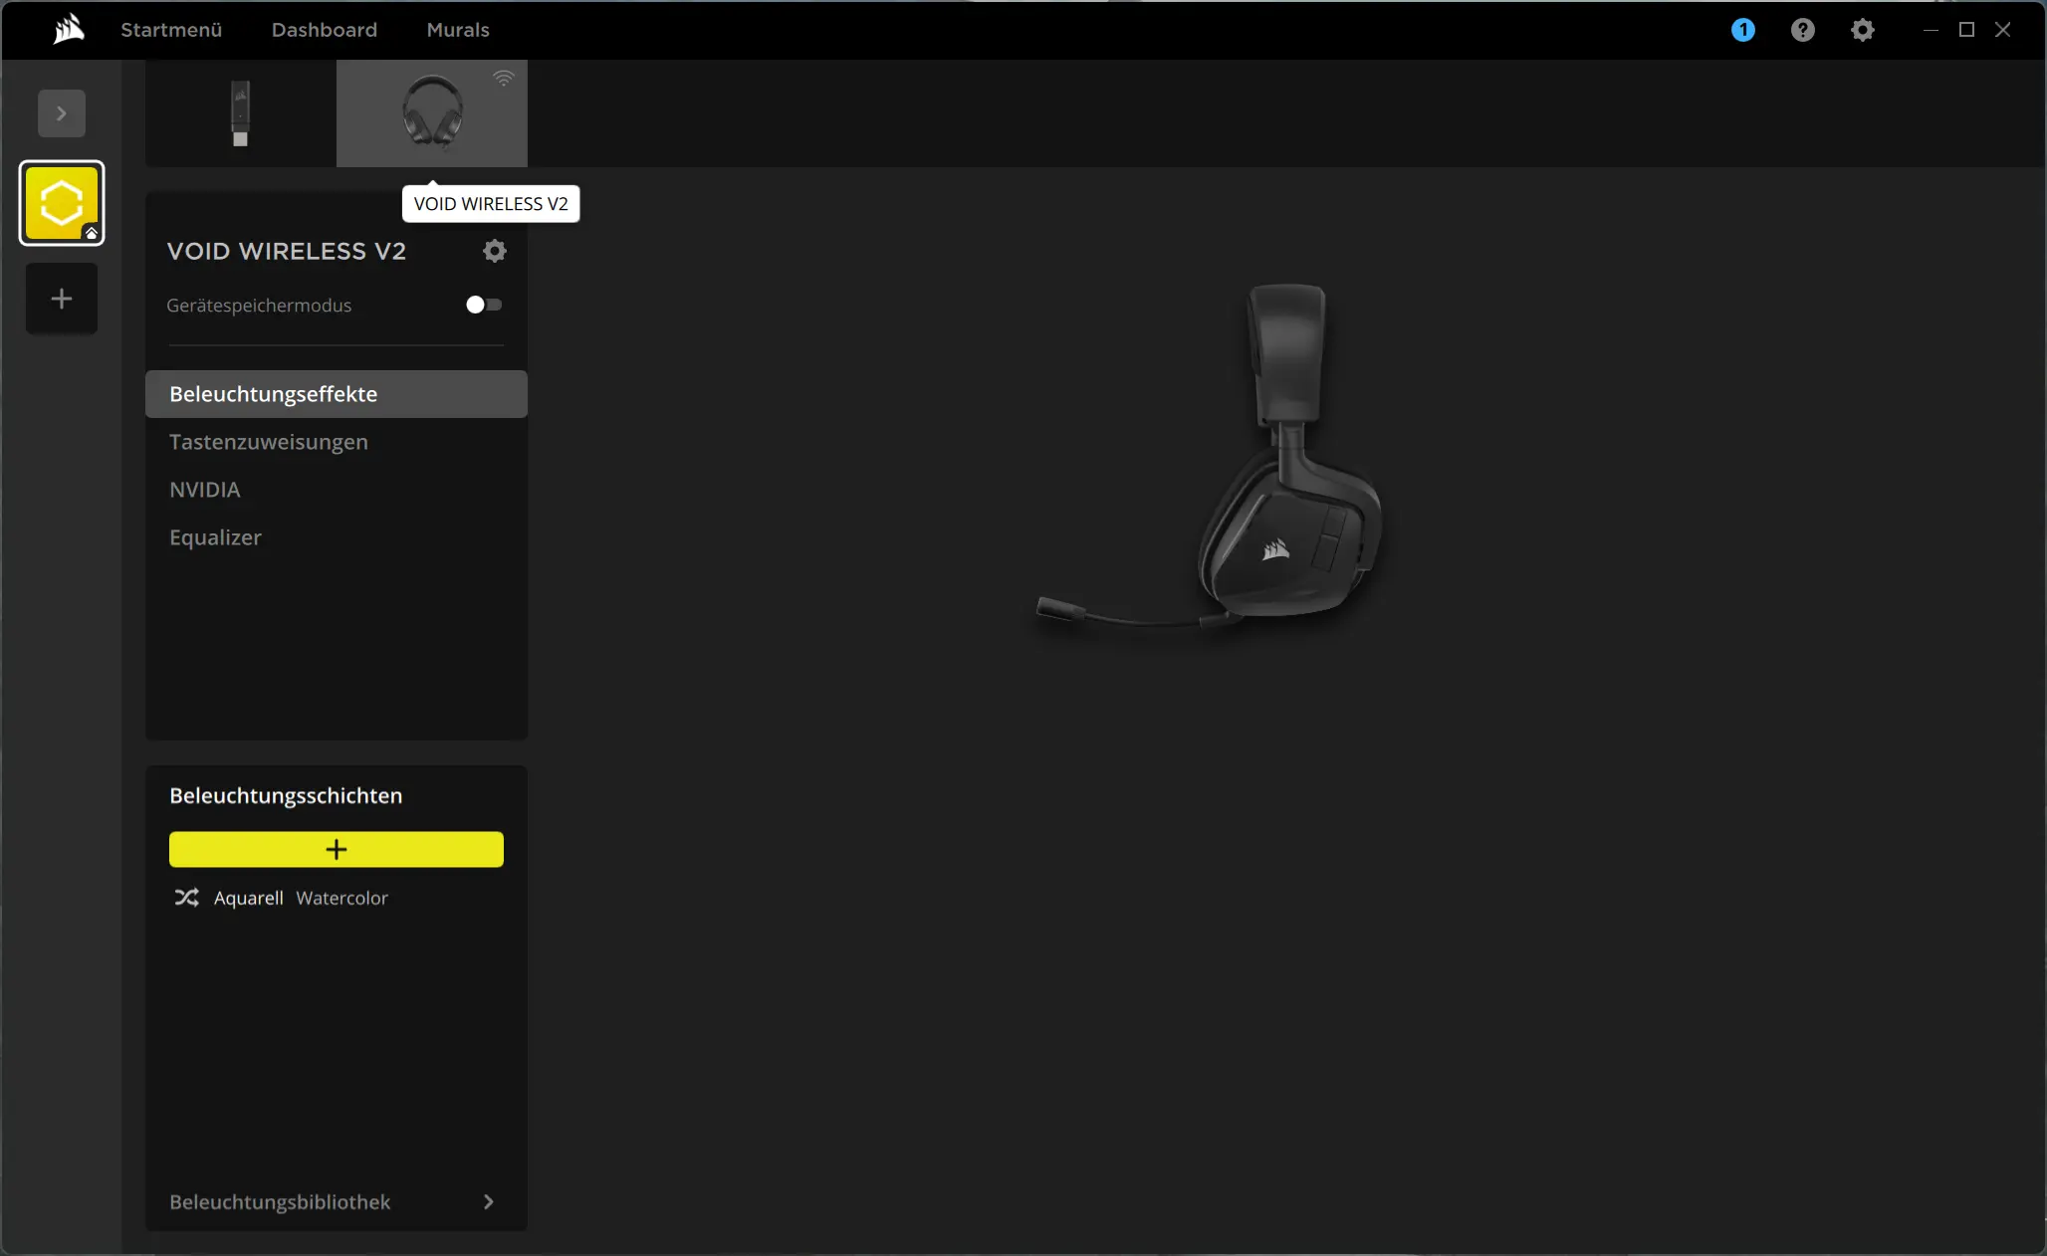
Task: Open Tastenzuweisungen section
Action: [x=268, y=442]
